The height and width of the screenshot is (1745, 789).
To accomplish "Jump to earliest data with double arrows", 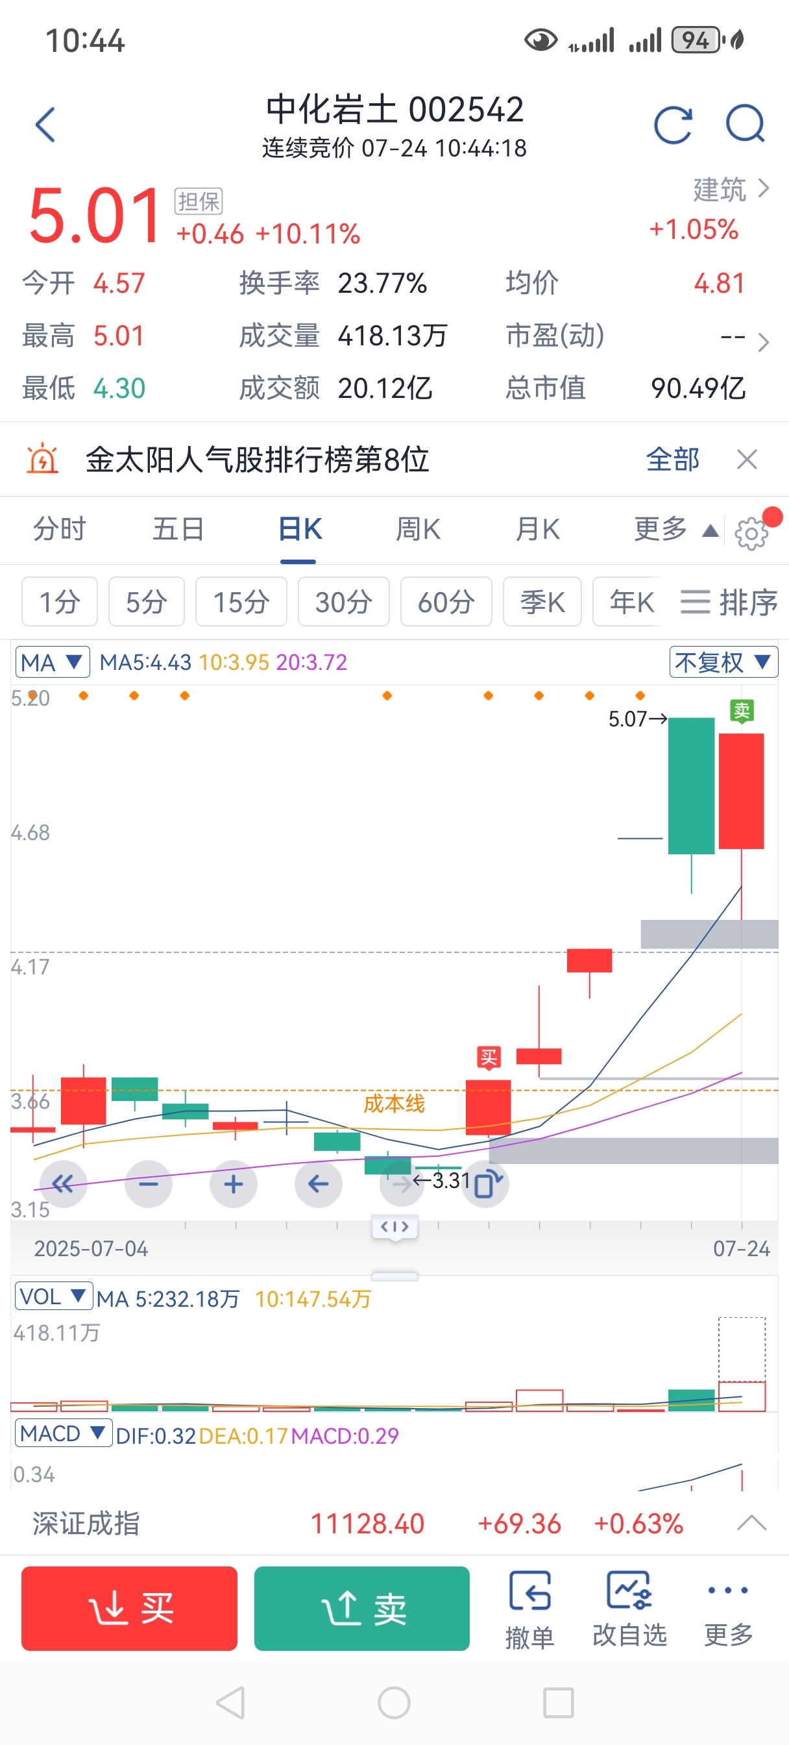I will 64,1183.
